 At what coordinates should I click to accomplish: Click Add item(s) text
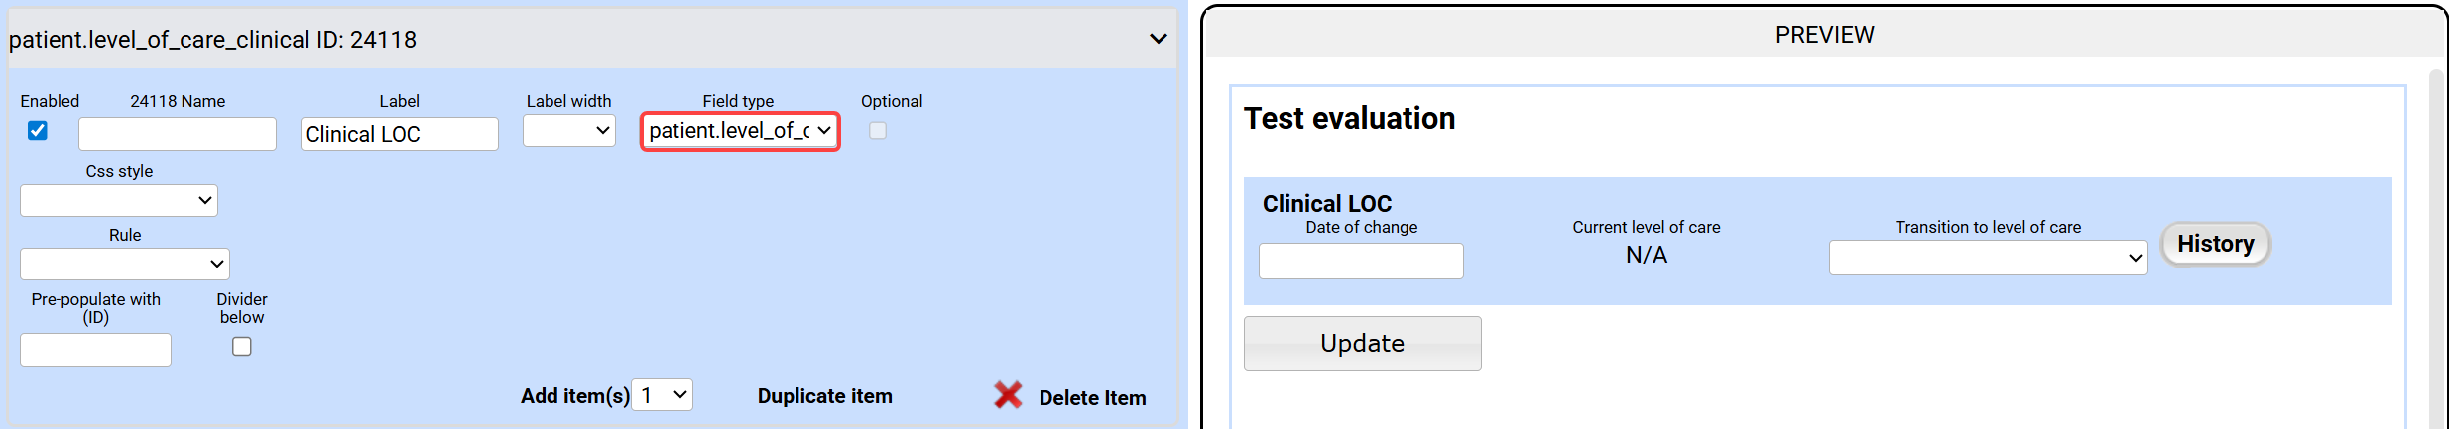click(574, 396)
